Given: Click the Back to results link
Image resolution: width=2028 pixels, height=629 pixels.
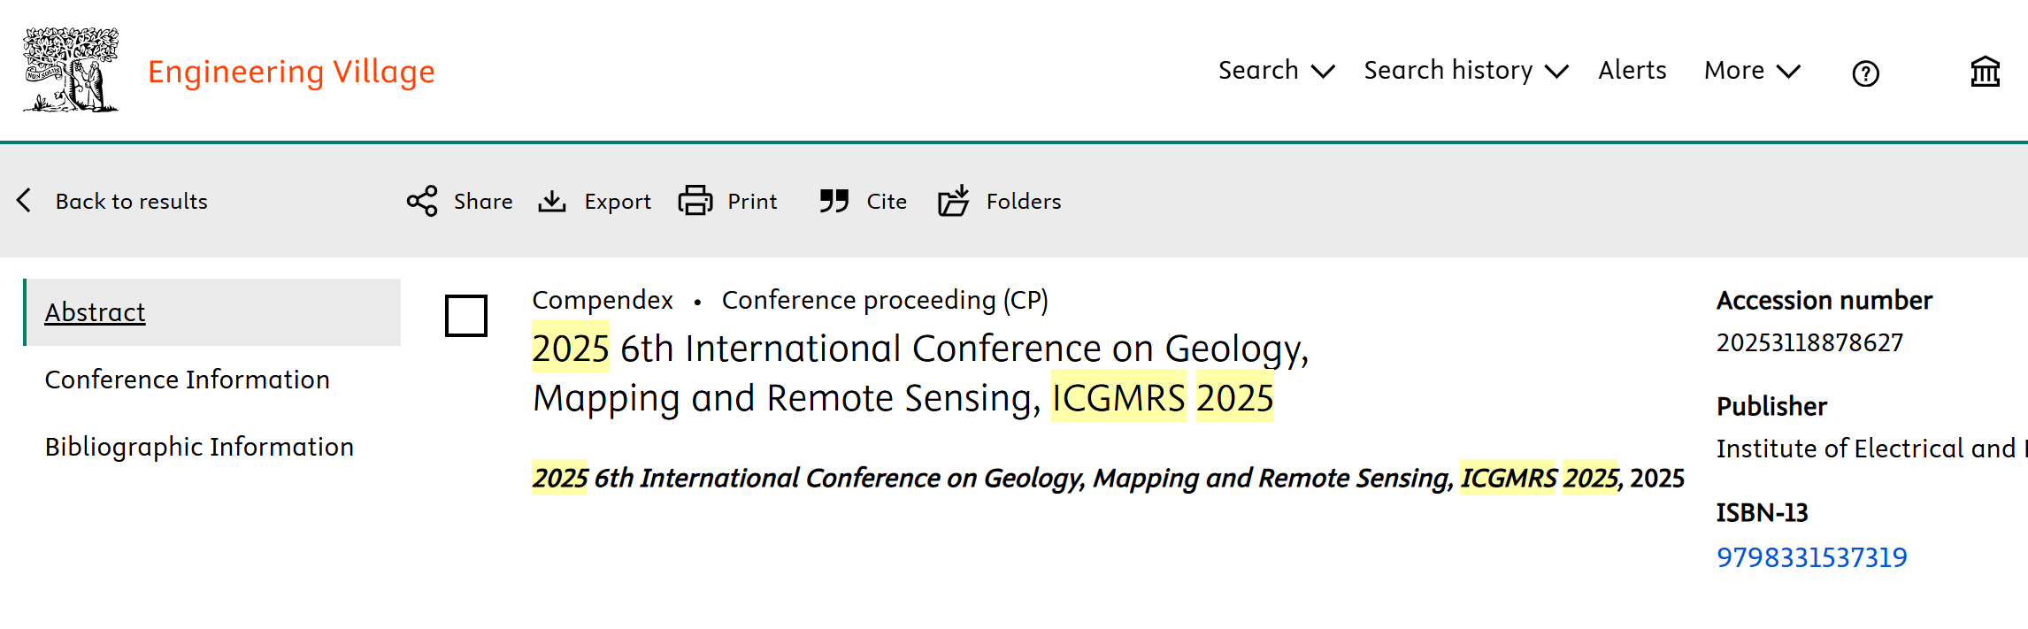Looking at the screenshot, I should click(132, 202).
